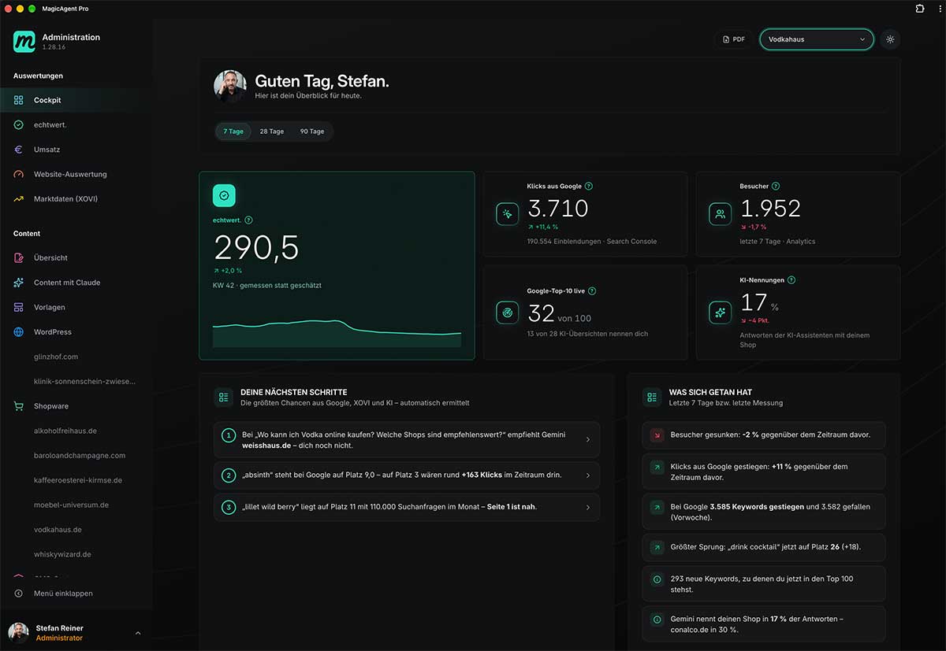The width and height of the screenshot is (946, 651).
Task: Click the help icon next to Besucher
Action: click(x=776, y=187)
